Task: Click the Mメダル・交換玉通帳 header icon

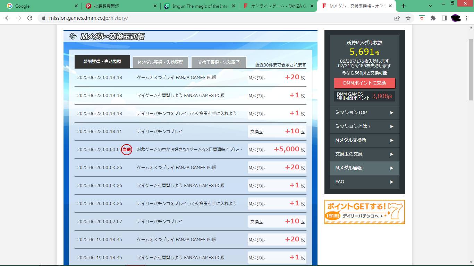Action: pos(73,36)
